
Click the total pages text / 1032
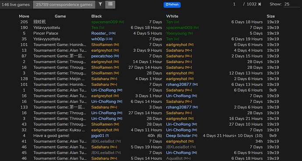250,4
